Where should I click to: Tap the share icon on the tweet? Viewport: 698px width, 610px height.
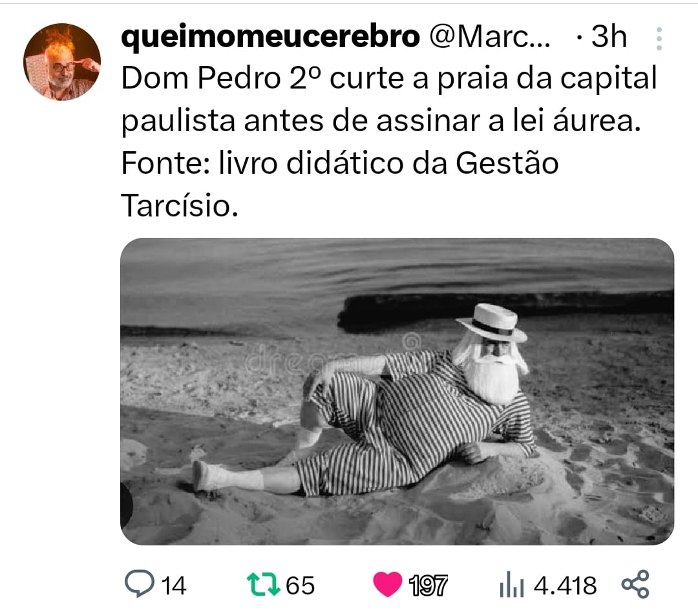(636, 584)
